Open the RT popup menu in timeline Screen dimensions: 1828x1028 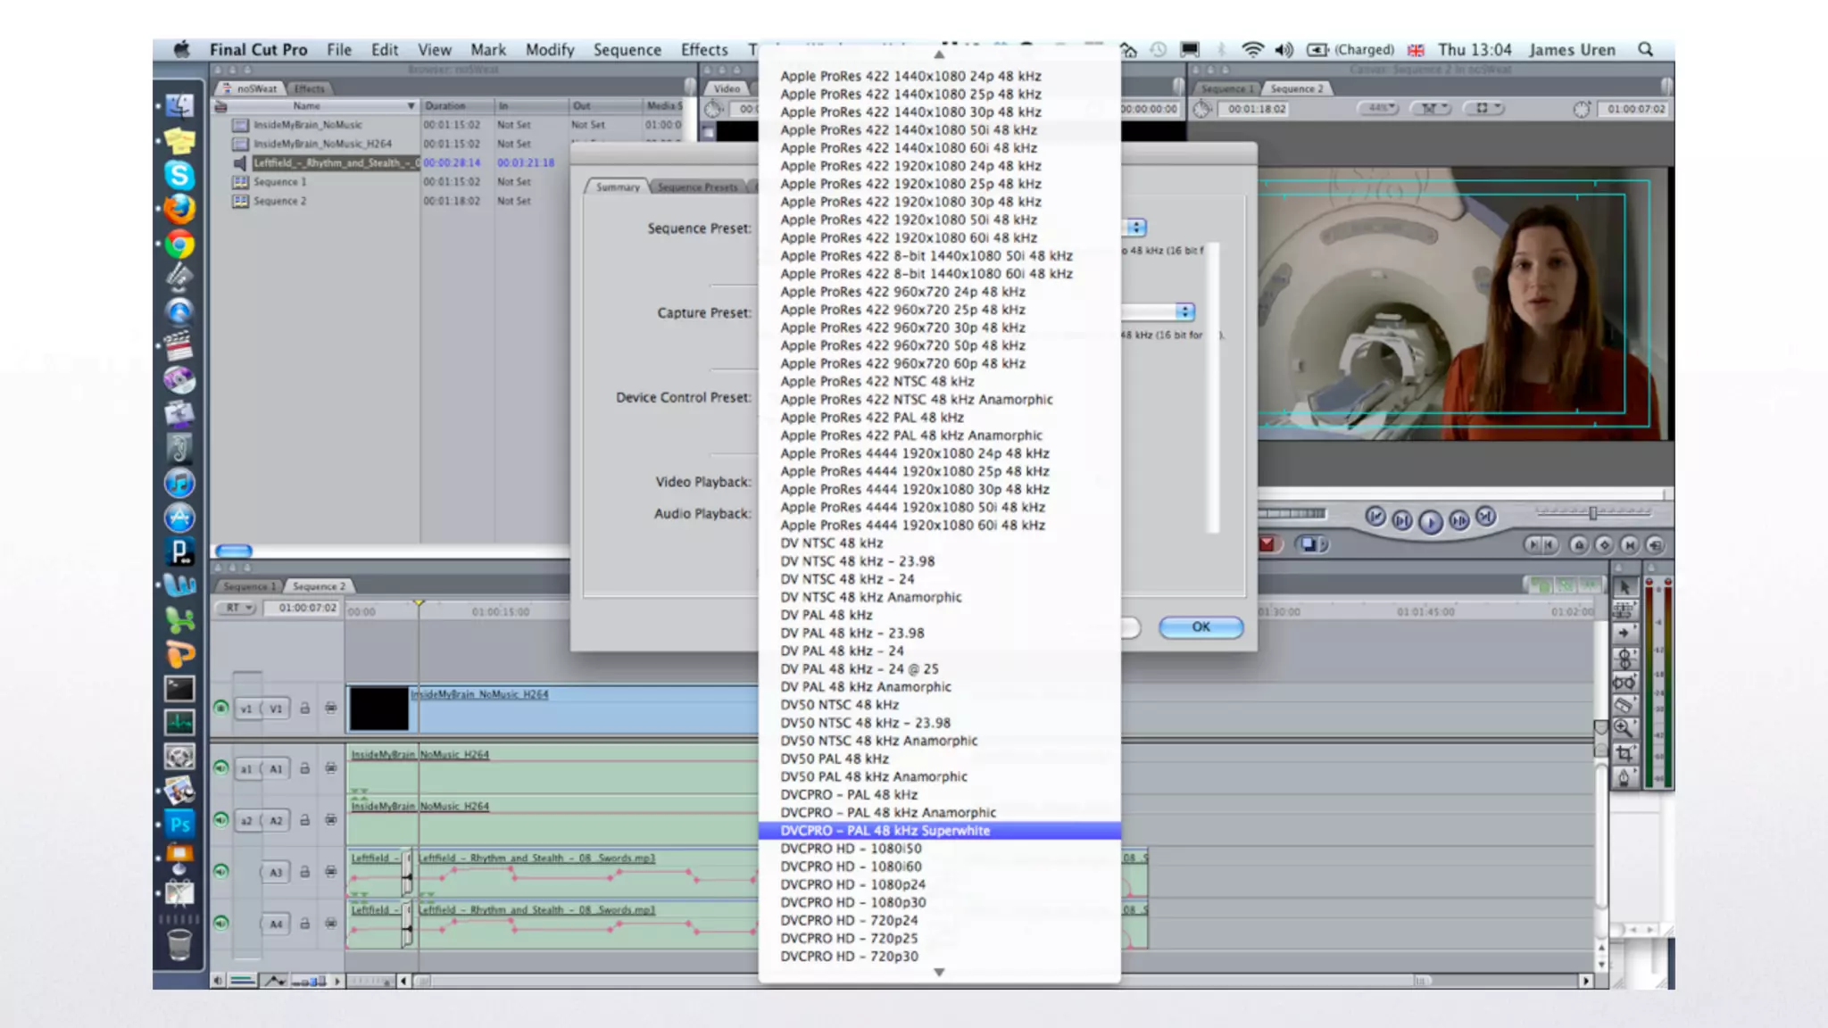(237, 608)
